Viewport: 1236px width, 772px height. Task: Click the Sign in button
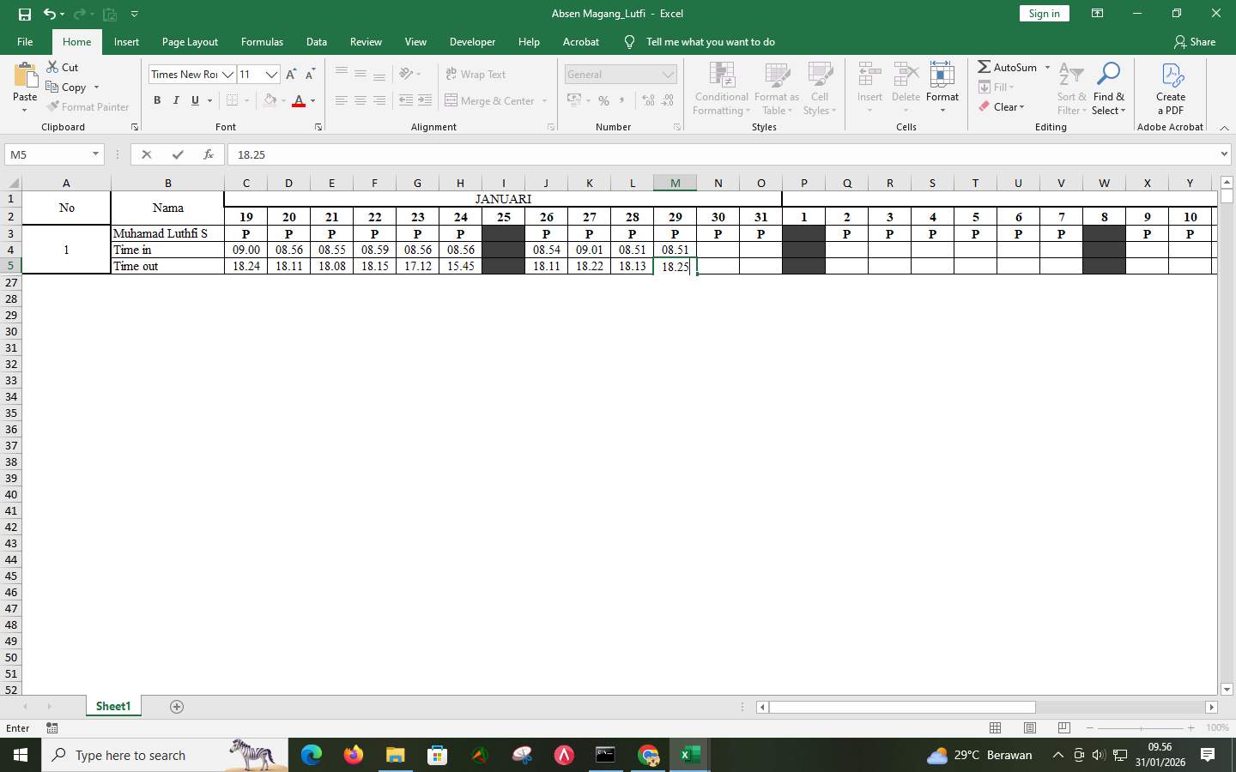click(x=1044, y=14)
